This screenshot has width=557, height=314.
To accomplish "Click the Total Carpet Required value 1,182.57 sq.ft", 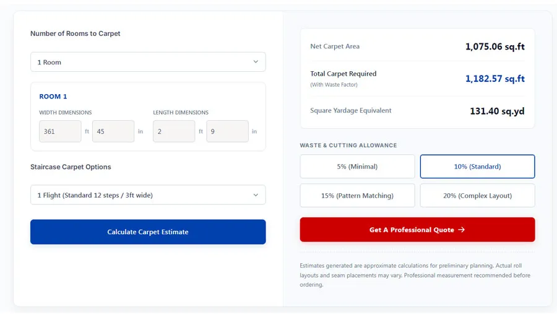I will [495, 79].
